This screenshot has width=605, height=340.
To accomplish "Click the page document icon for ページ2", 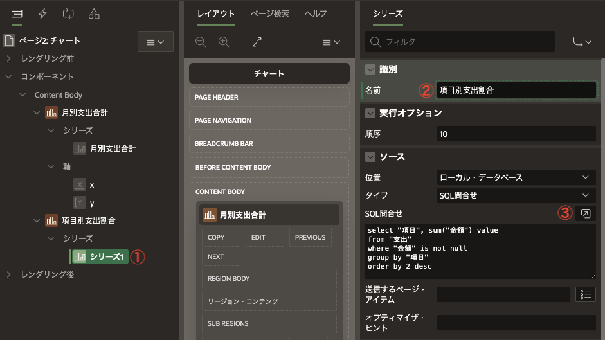I will [x=9, y=40].
